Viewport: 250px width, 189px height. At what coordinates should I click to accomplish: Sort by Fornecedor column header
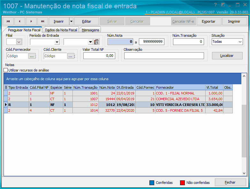[180, 87]
